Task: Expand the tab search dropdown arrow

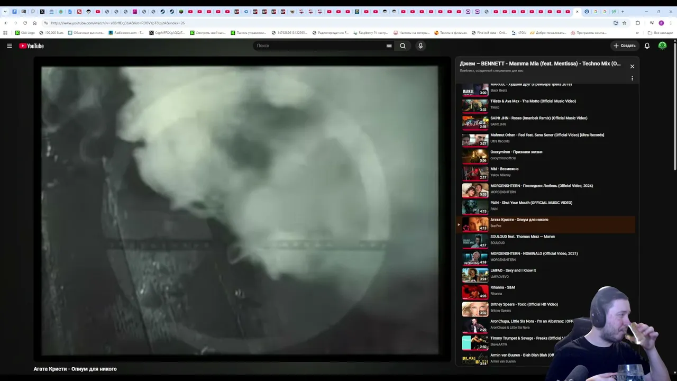Action: pos(5,11)
